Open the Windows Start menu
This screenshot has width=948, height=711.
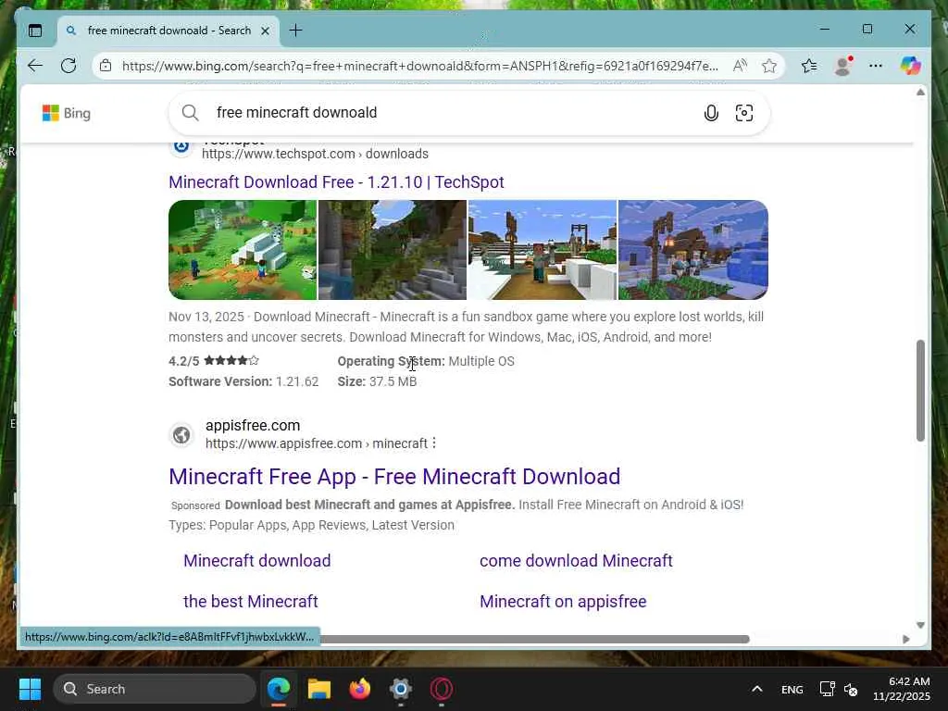(x=30, y=689)
